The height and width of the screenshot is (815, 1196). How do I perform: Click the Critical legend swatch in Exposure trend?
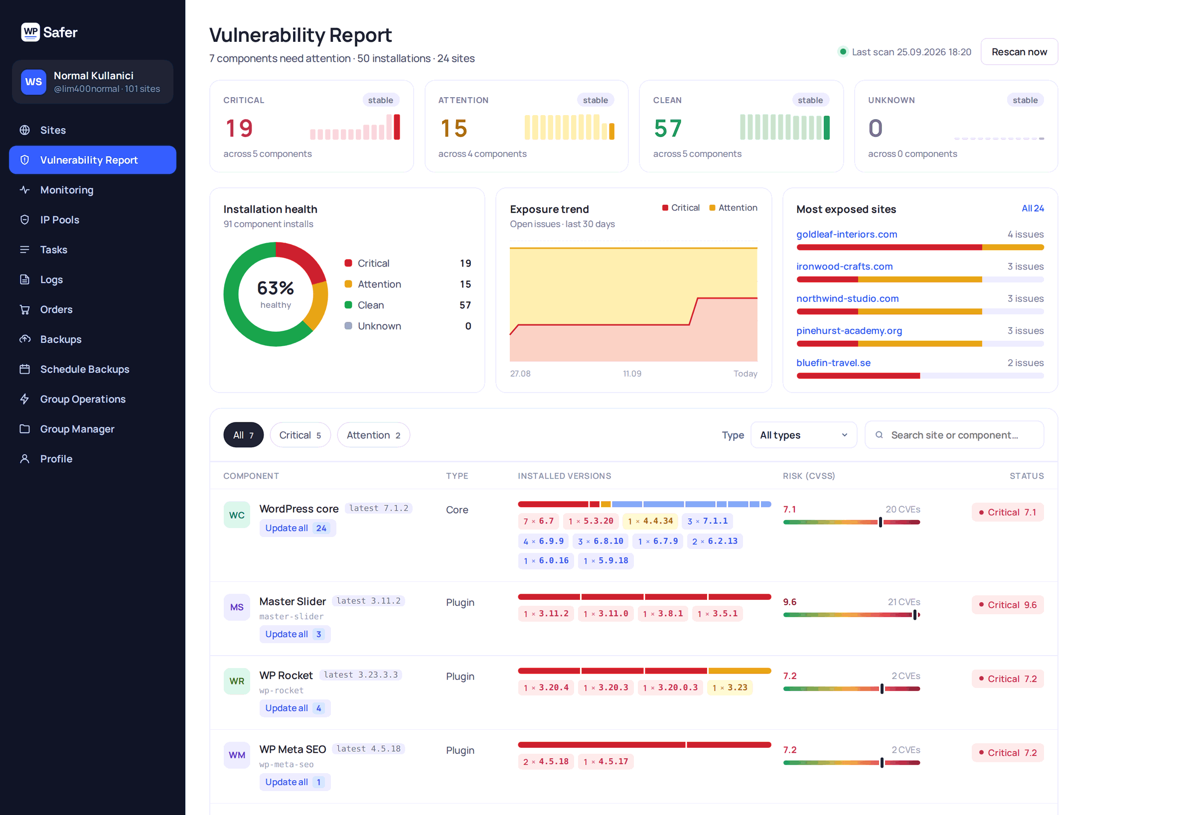(665, 208)
